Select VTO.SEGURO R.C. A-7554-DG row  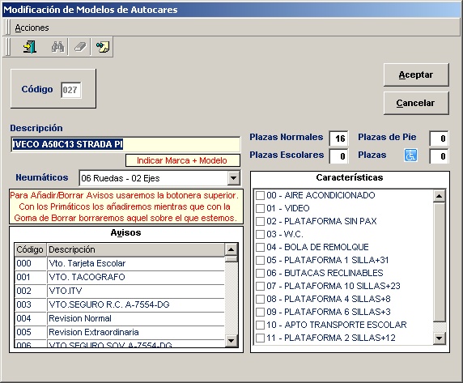(120, 304)
